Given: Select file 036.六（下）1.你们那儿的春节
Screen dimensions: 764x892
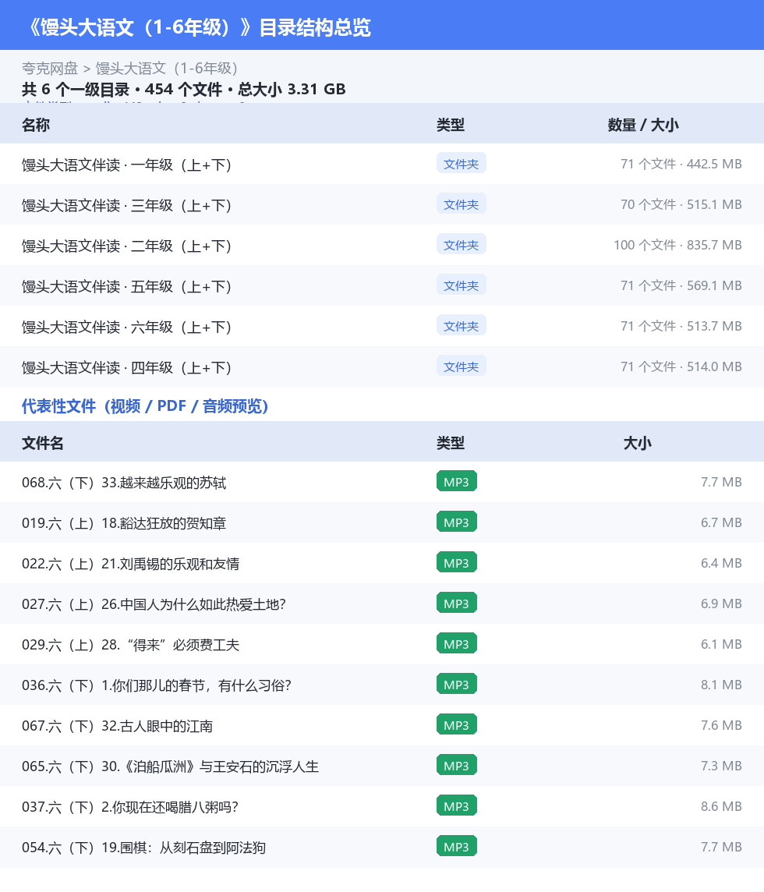Looking at the screenshot, I should click(157, 685).
